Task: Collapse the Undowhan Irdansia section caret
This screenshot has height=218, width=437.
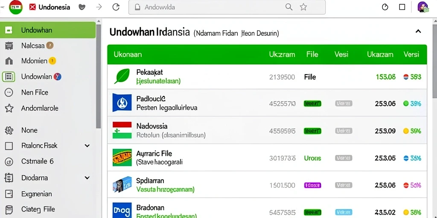Action: point(418,32)
